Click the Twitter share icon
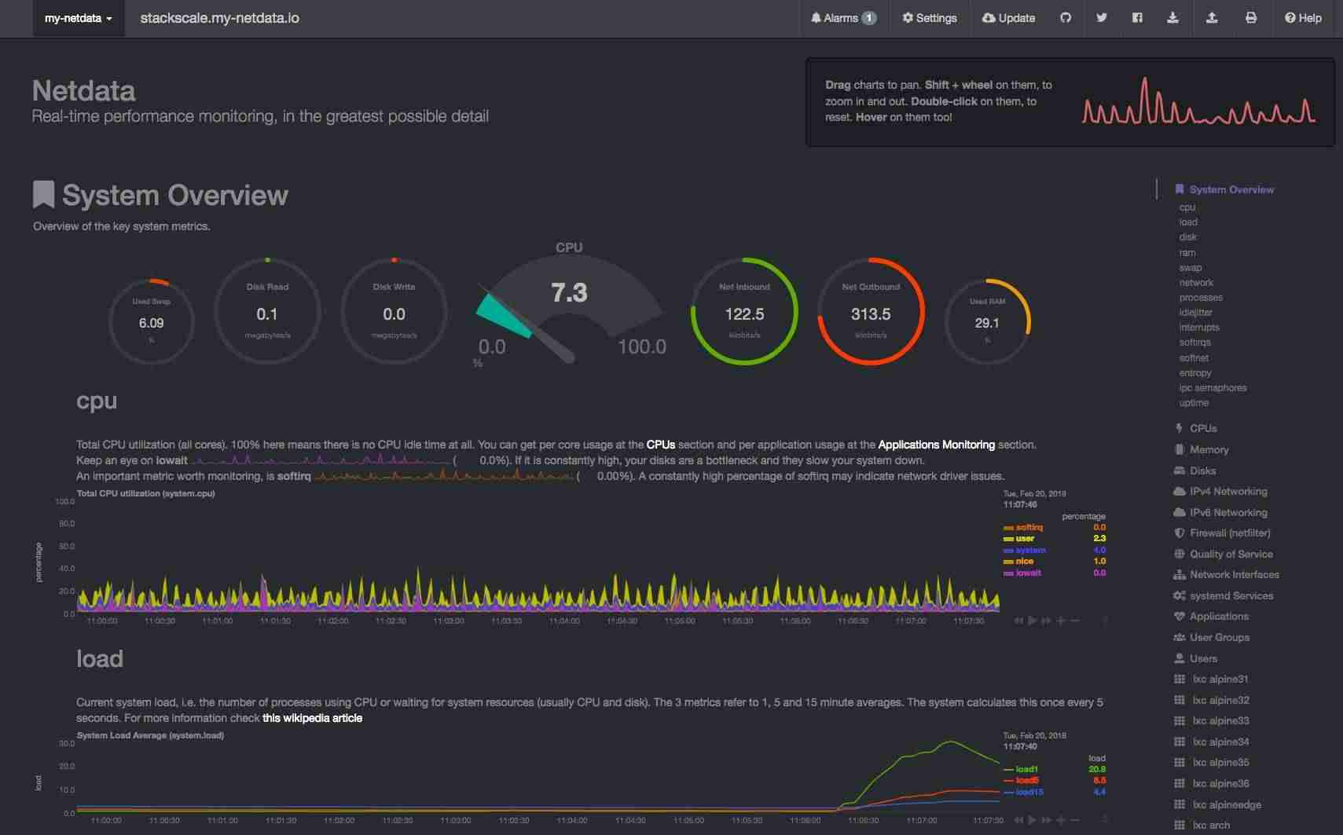 coord(1101,18)
